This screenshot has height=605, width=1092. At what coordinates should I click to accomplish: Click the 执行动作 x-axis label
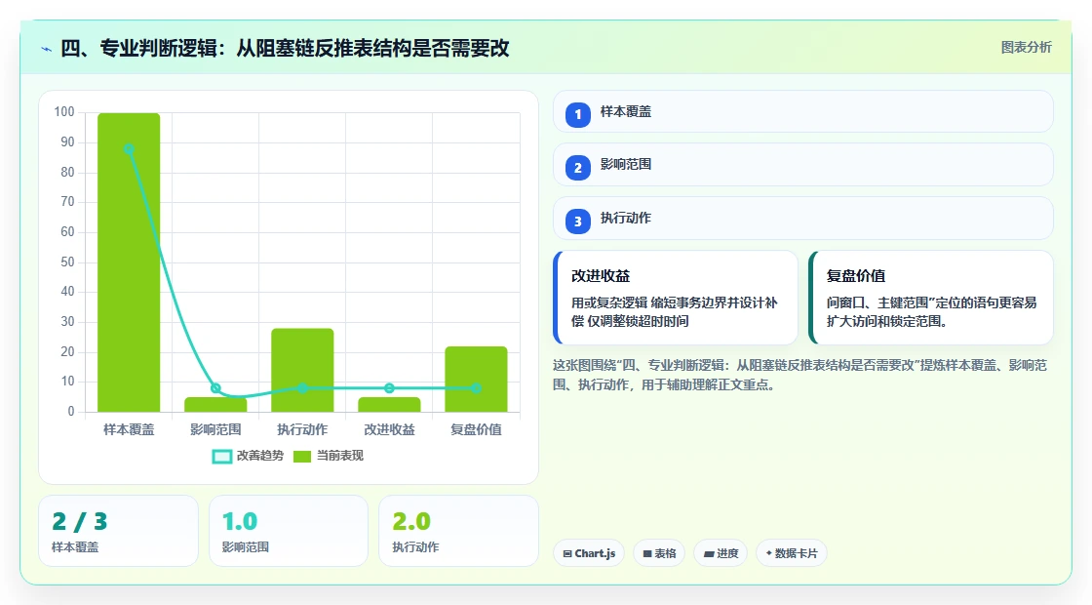tap(302, 430)
